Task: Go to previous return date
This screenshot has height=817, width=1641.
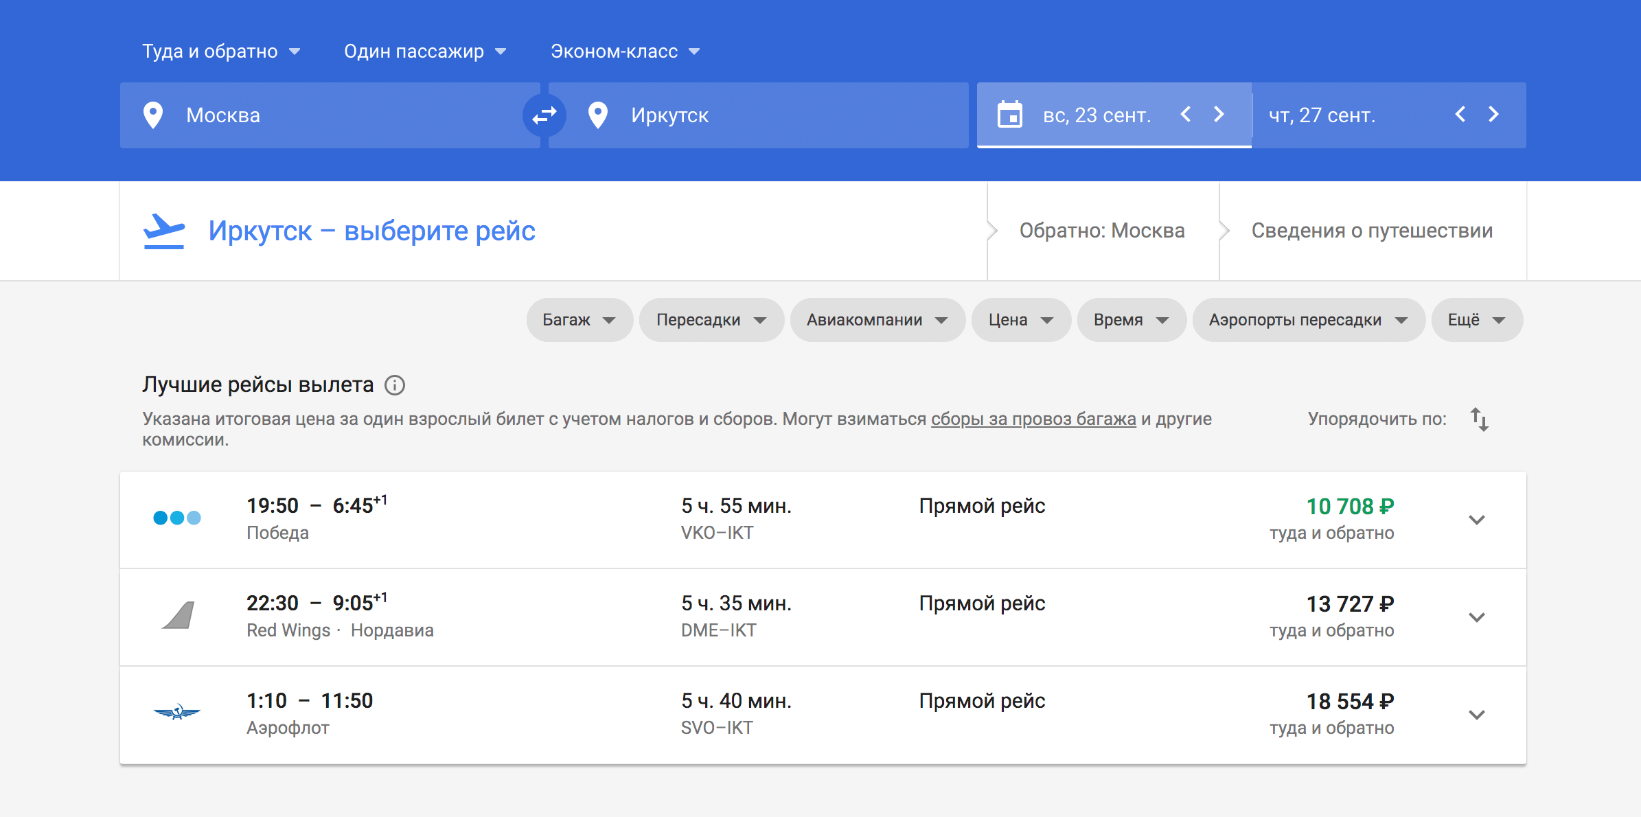Action: (1460, 115)
